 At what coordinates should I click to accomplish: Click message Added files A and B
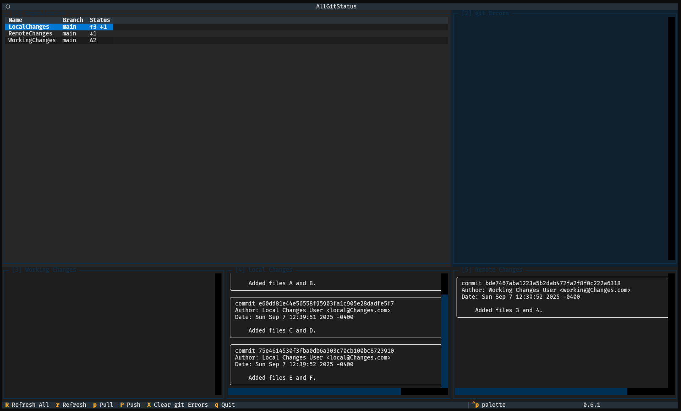282,283
